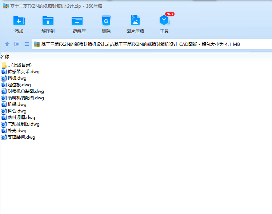Select file 外壳.dwg
Screen dimensions: 272x214
coord(14,131)
